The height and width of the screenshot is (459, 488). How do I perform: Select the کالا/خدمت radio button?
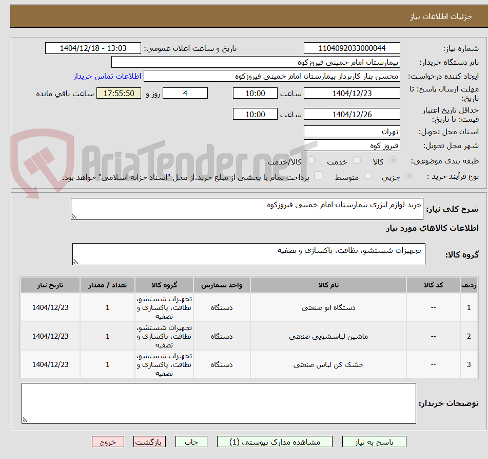point(311,160)
